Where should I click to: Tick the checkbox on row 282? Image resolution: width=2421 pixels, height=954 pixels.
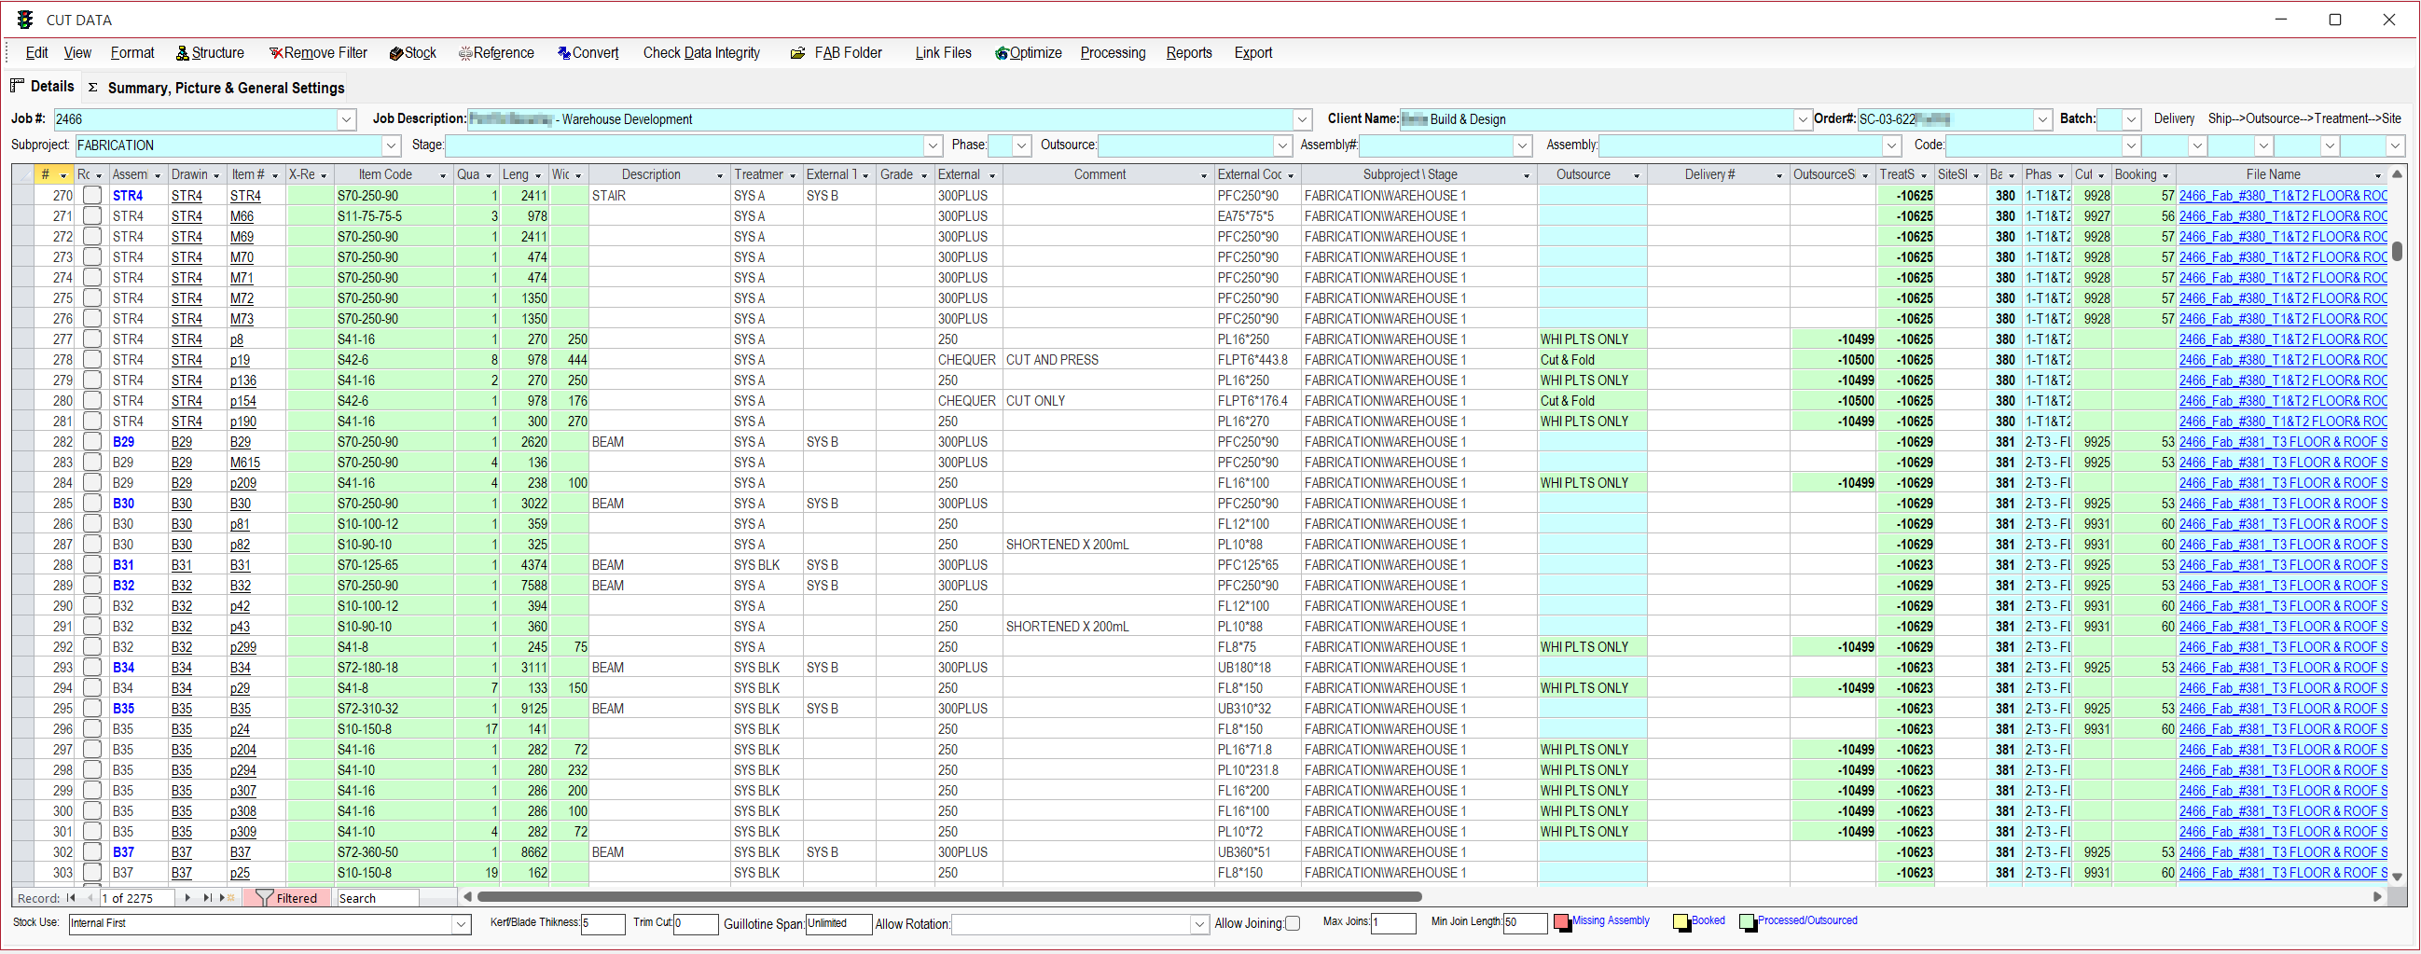tap(92, 442)
